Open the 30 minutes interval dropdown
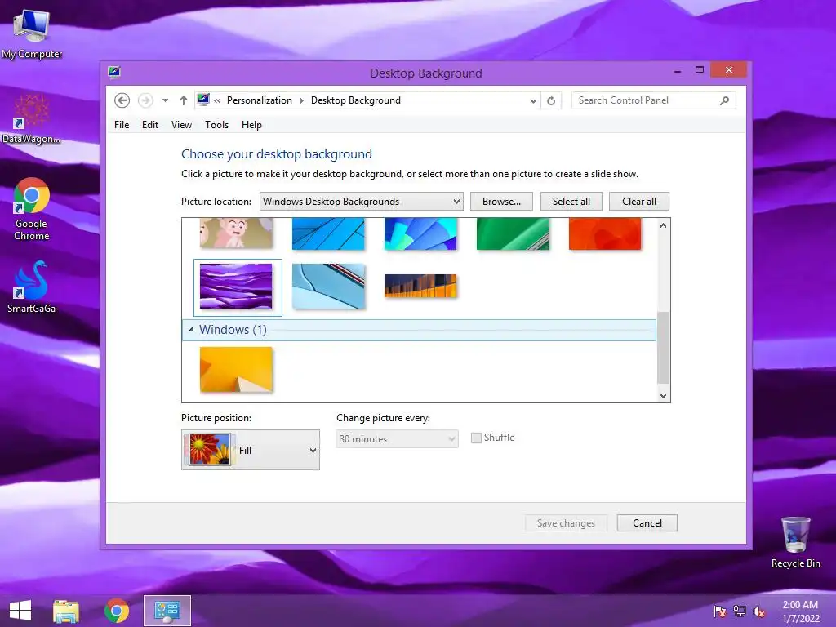Viewport: 836px width, 627px height. point(398,438)
